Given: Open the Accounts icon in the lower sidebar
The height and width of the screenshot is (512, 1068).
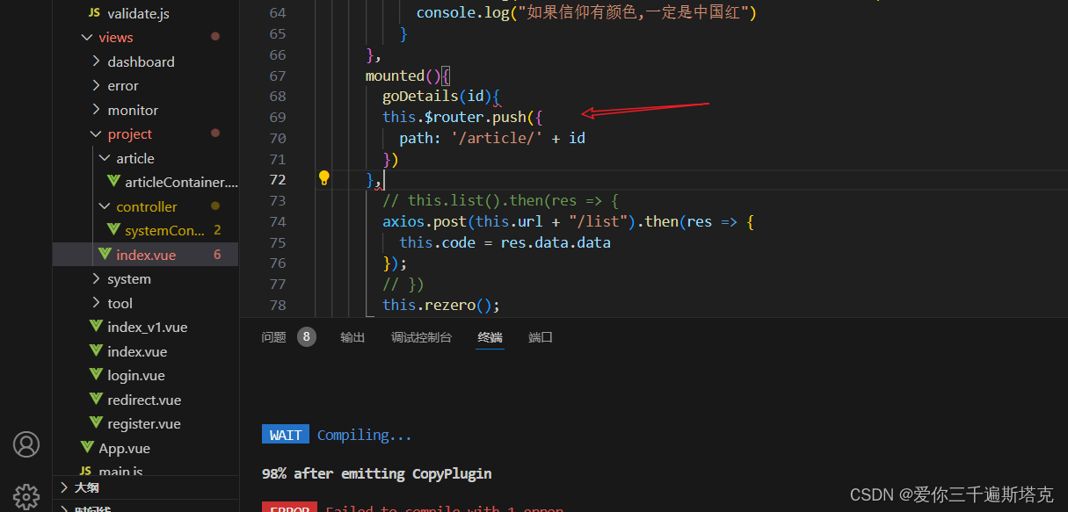Looking at the screenshot, I should coord(25,444).
